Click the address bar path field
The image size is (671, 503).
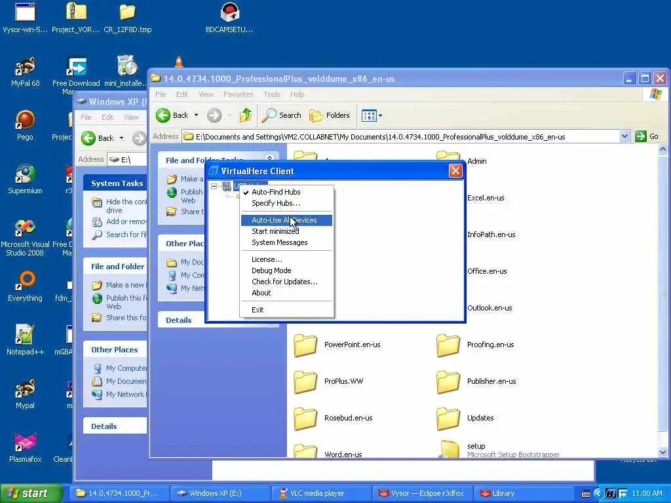click(x=401, y=137)
